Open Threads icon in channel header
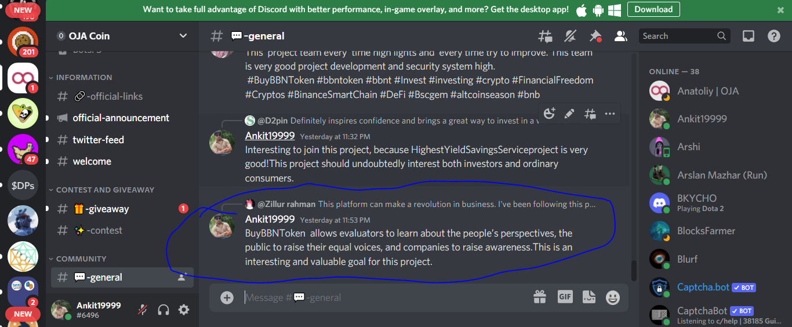The height and width of the screenshot is (327, 792). coord(545,36)
